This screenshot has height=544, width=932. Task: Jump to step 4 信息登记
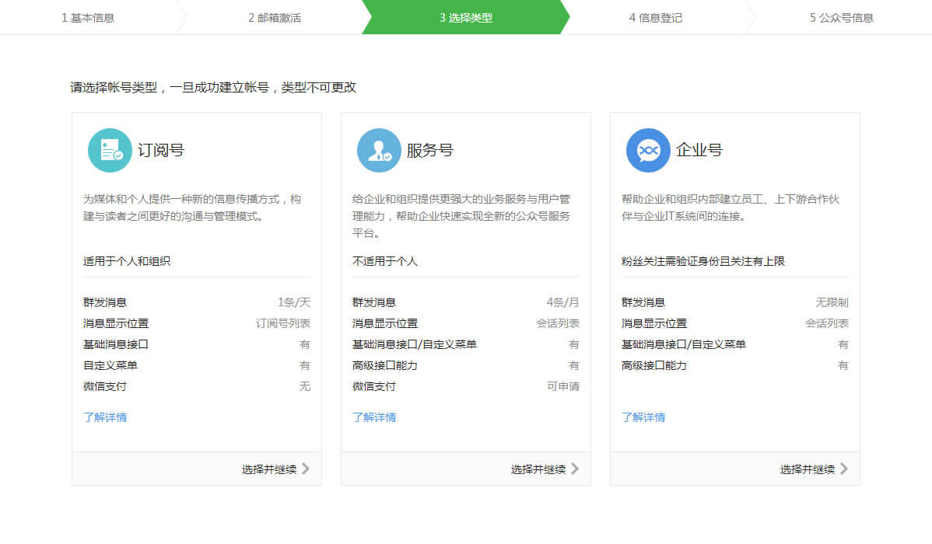655,17
